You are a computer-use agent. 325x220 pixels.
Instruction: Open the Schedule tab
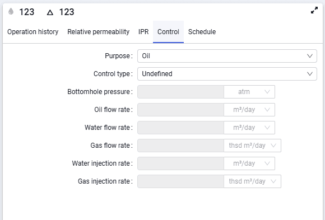(x=202, y=32)
